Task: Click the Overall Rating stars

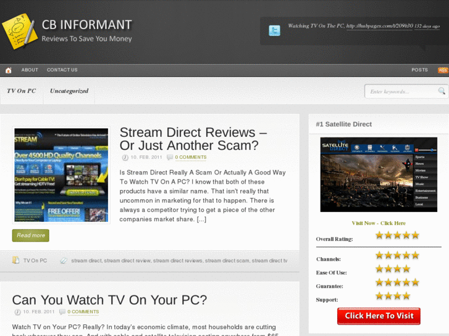Action: coord(397,236)
